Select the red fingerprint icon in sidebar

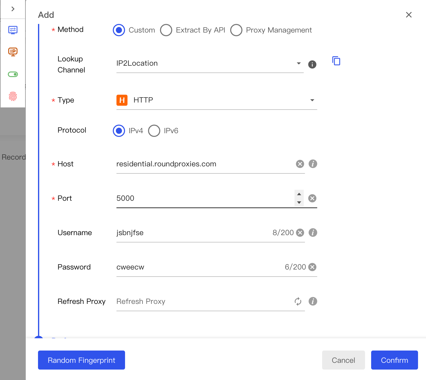click(x=13, y=97)
